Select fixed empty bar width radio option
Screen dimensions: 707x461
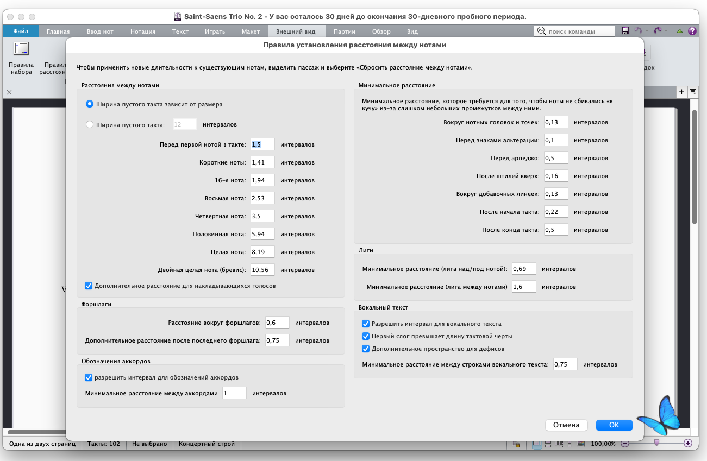(x=90, y=124)
